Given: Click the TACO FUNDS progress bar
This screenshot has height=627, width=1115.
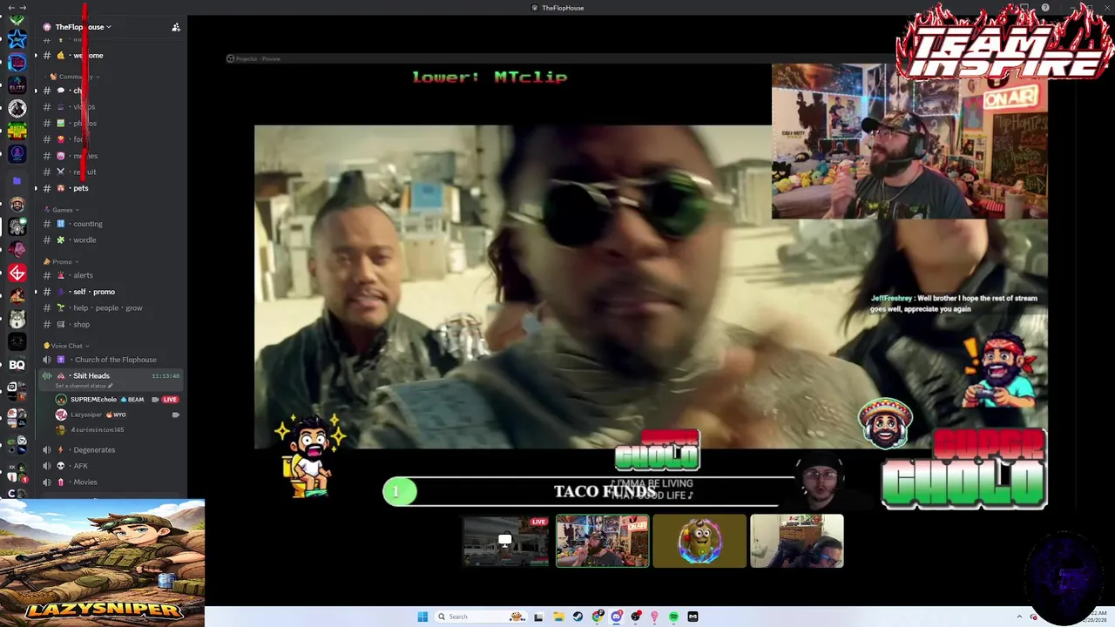Looking at the screenshot, I should 588,492.
